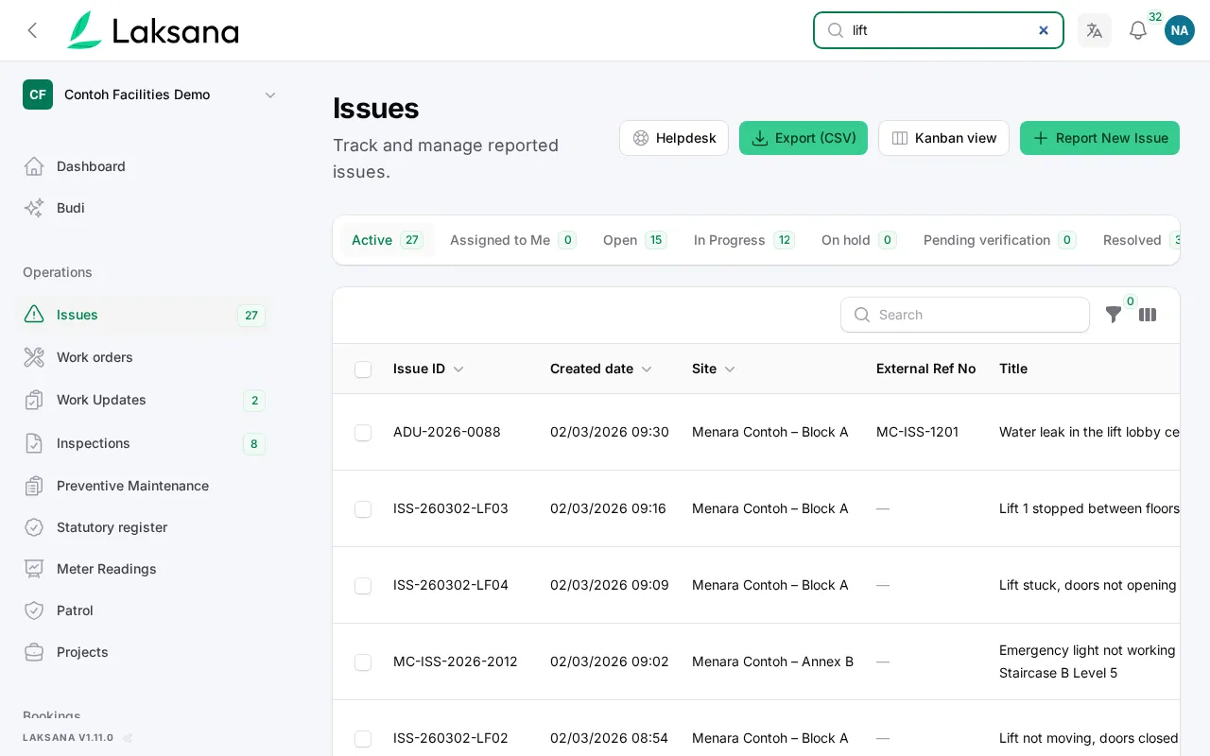Open the NA user profile avatar
Viewport: 1210px width, 756px height.
tap(1180, 30)
